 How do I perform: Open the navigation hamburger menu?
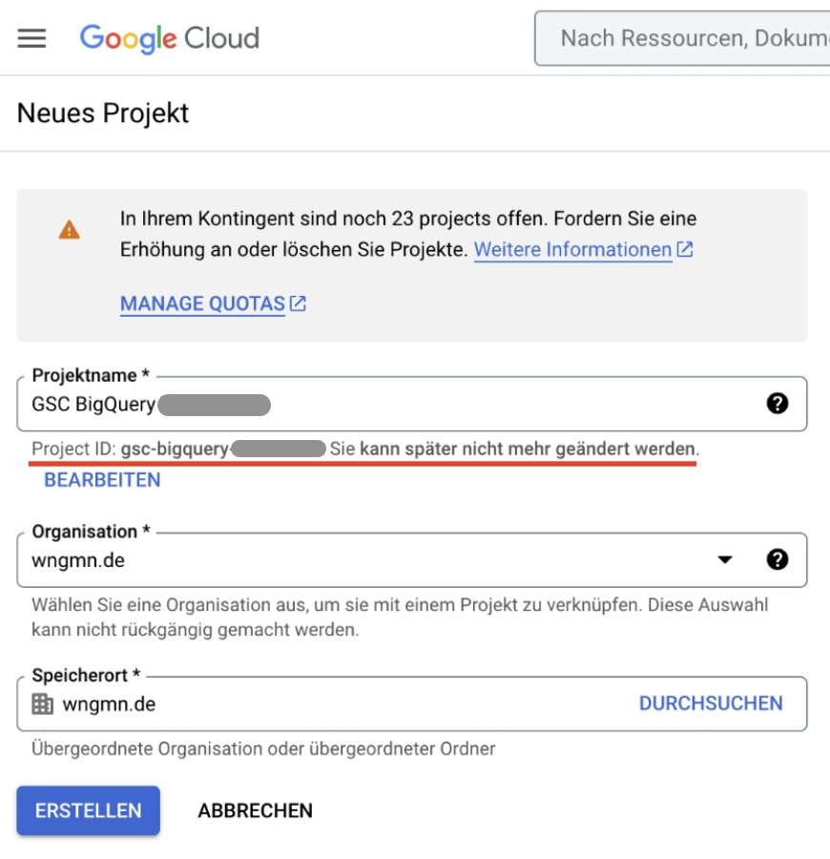tap(32, 38)
